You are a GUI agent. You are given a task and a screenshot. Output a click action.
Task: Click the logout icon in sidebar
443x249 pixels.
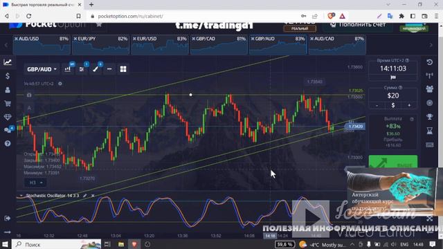pyautogui.click(x=8, y=219)
